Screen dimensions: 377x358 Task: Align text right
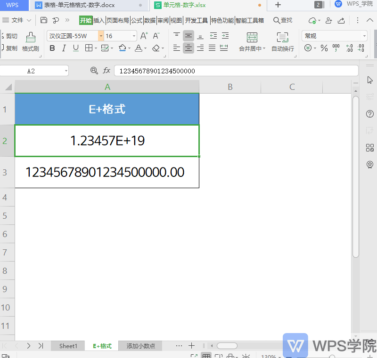(x=200, y=48)
